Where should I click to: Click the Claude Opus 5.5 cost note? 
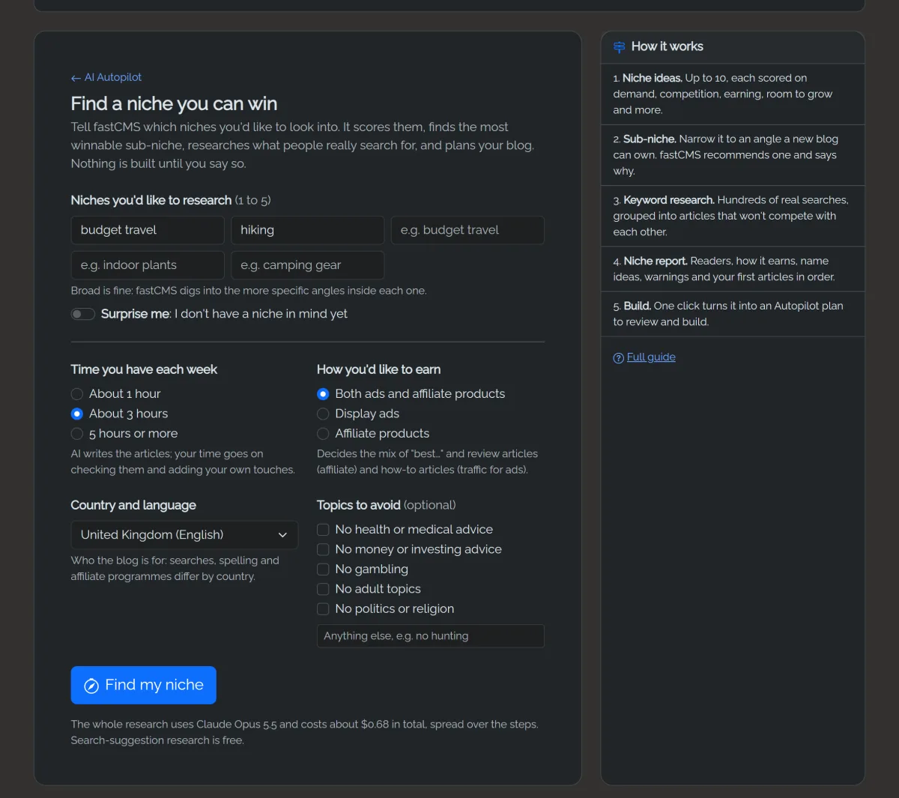point(304,732)
